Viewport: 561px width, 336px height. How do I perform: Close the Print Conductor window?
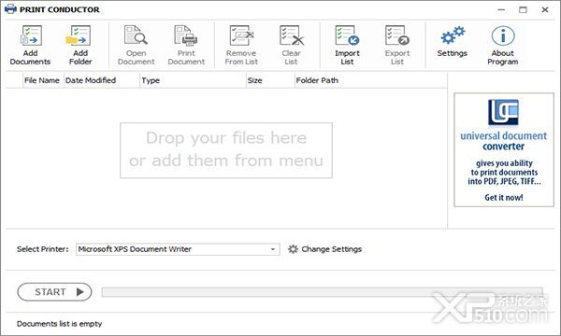coord(545,9)
